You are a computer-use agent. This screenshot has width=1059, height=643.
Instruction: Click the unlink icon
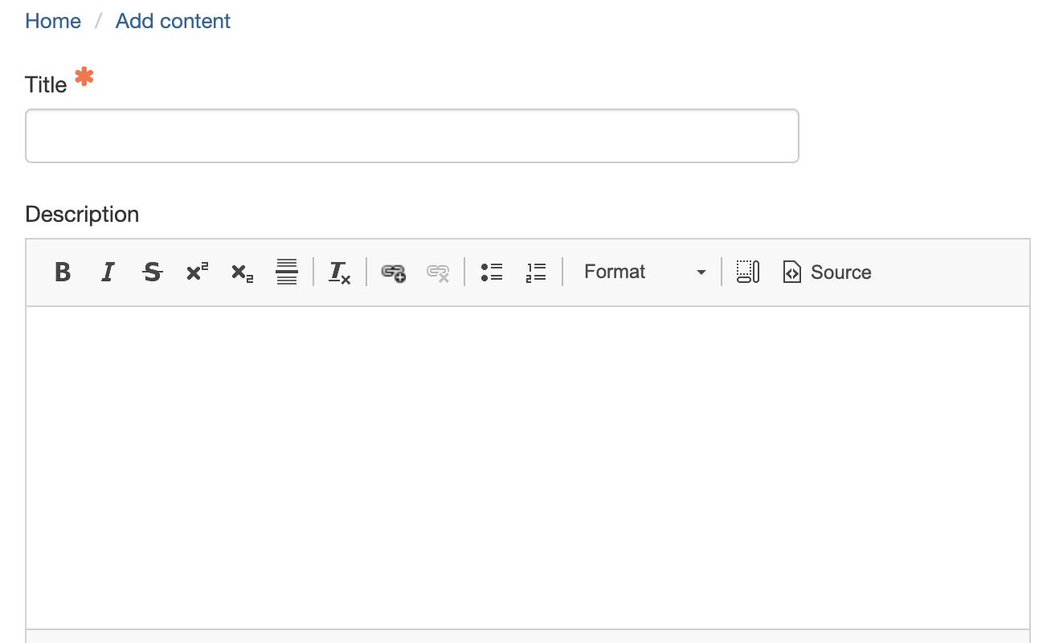click(x=438, y=272)
